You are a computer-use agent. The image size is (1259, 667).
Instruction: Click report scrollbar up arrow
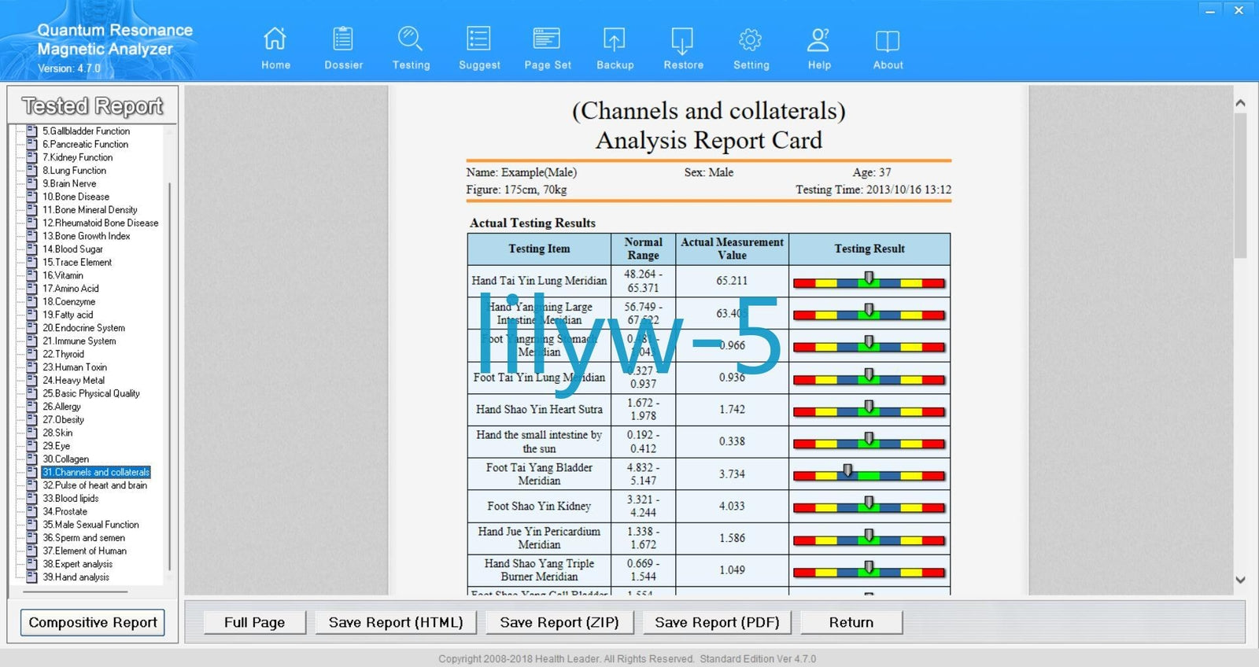[1240, 102]
